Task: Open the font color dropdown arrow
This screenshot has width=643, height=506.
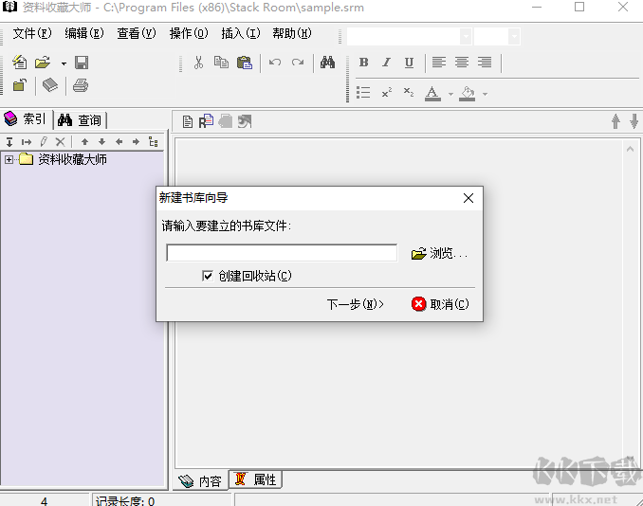Action: point(450,94)
